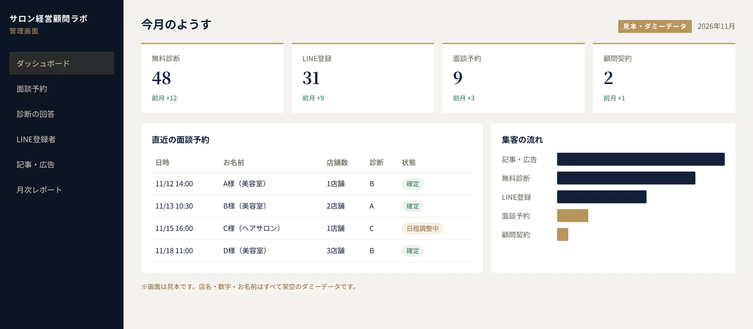The height and width of the screenshot is (329, 753).
Task: Click the name D様（美容室）
Action: click(246, 251)
